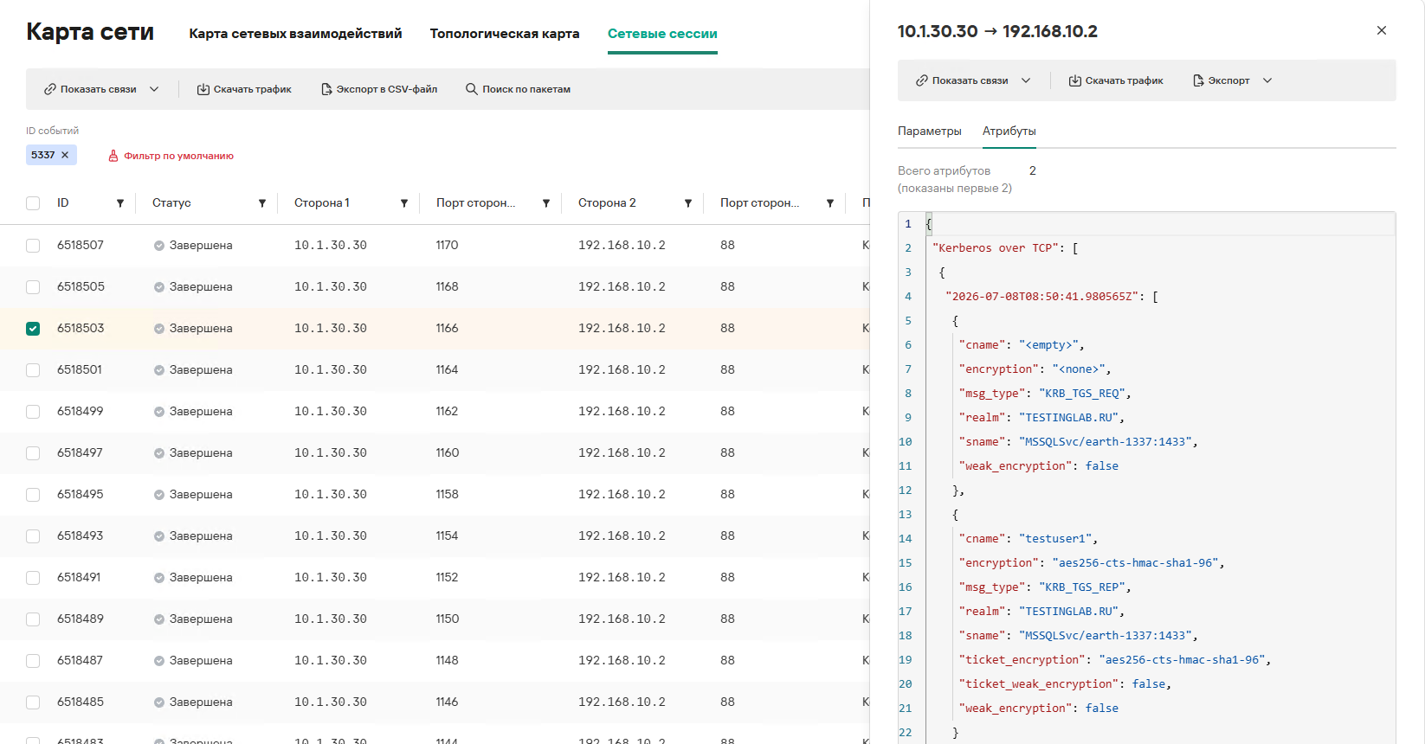The height and width of the screenshot is (744, 1425).
Task: Remove the 5337 event ID filter chip
Action: (65, 155)
